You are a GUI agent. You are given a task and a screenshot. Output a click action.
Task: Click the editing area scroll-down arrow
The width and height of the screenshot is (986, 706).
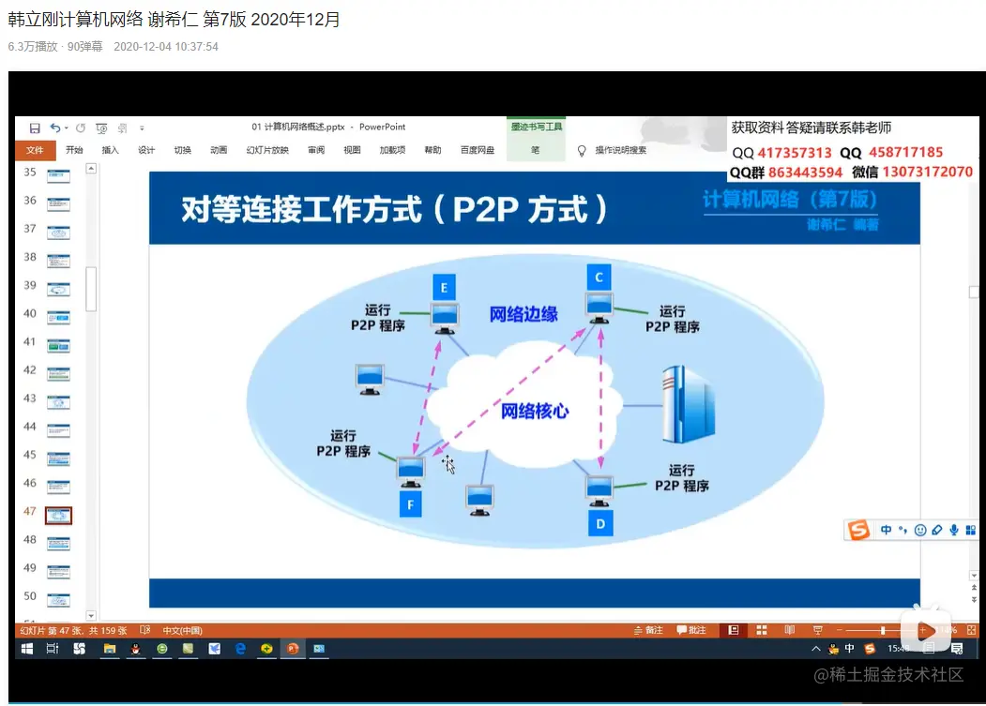click(x=974, y=576)
